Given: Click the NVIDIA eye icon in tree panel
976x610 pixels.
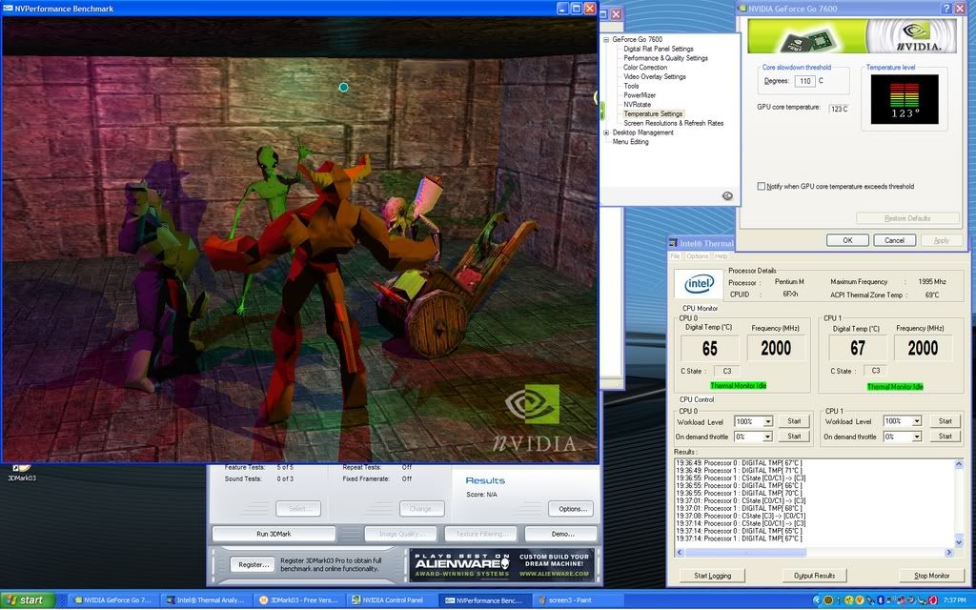Looking at the screenshot, I should point(727,195).
